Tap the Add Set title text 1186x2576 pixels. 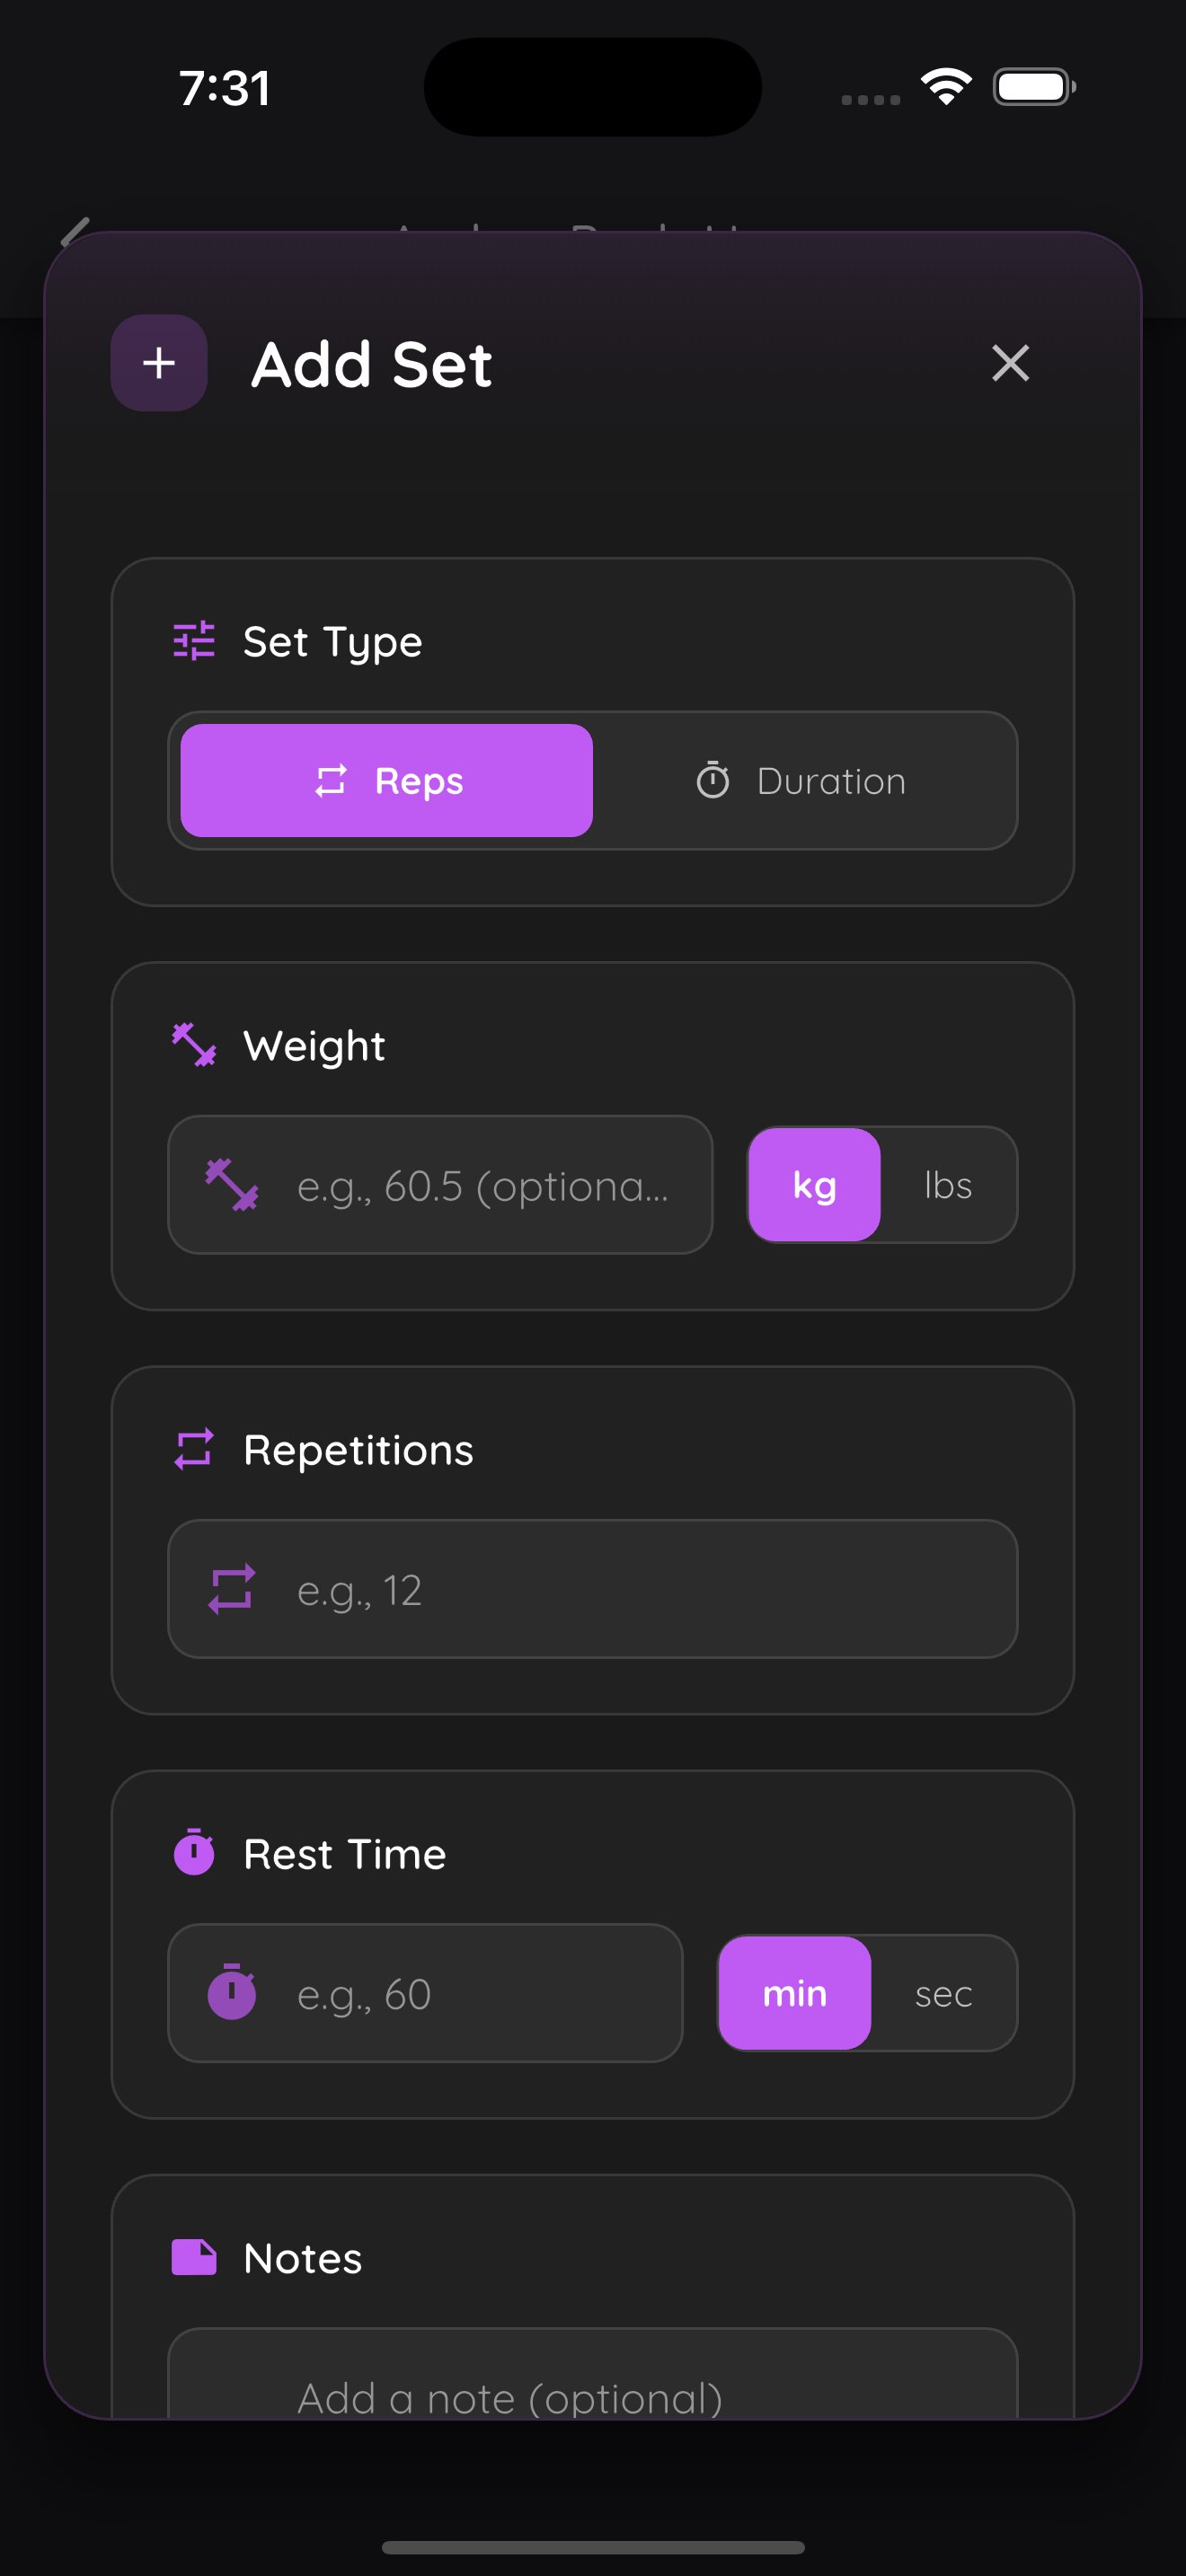coord(372,364)
